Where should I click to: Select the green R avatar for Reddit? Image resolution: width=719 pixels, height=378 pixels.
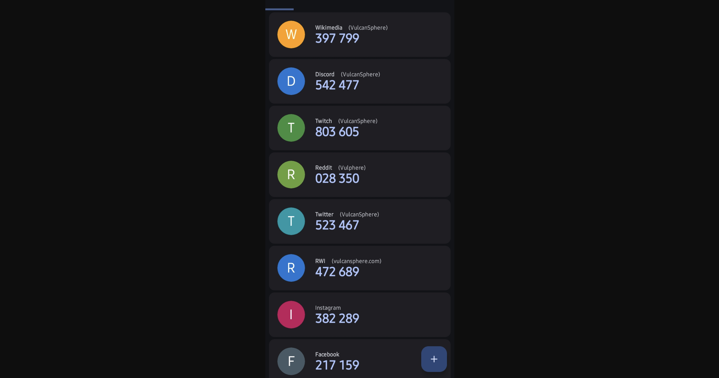(291, 175)
